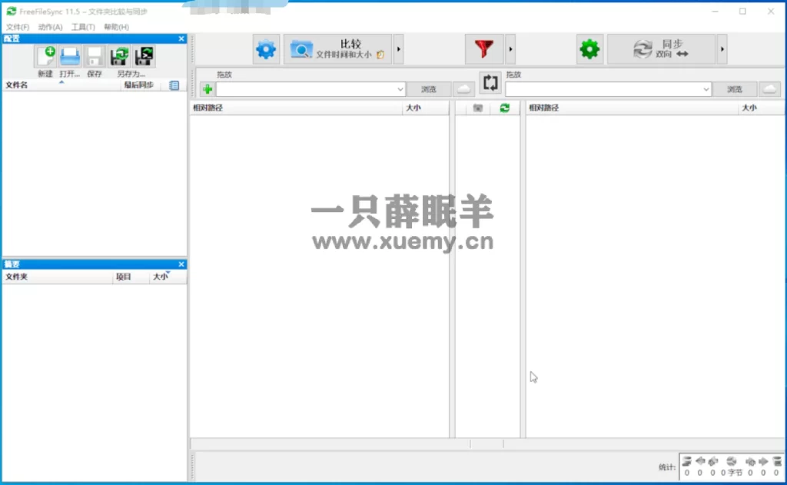
Task: Open cloud access for left folder
Action: pos(463,89)
